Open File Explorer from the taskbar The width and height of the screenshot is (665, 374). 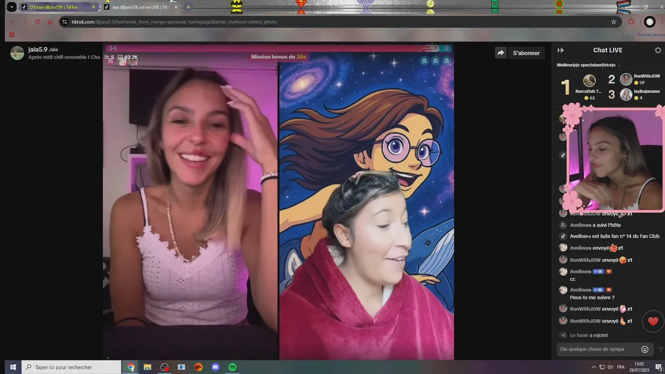pos(148,367)
